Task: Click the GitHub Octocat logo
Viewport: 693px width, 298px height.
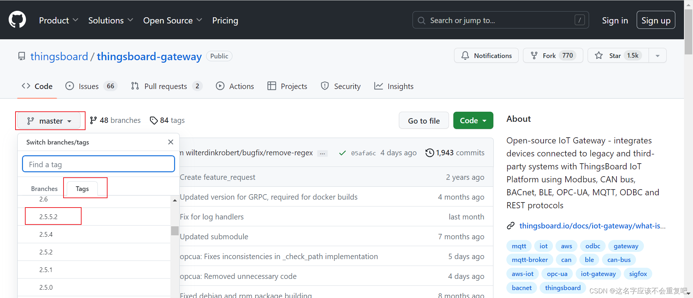Action: point(17,20)
